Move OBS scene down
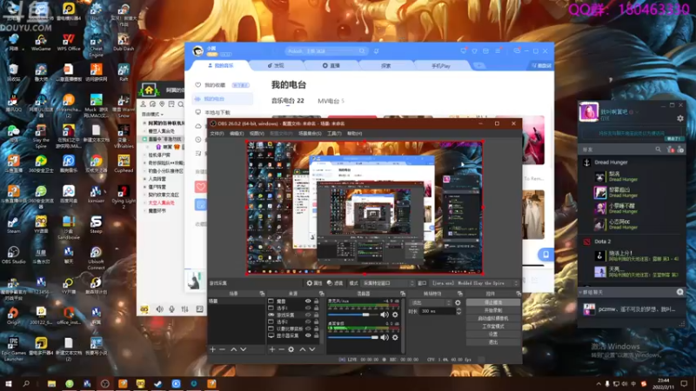696x391 pixels. pyautogui.click(x=244, y=349)
